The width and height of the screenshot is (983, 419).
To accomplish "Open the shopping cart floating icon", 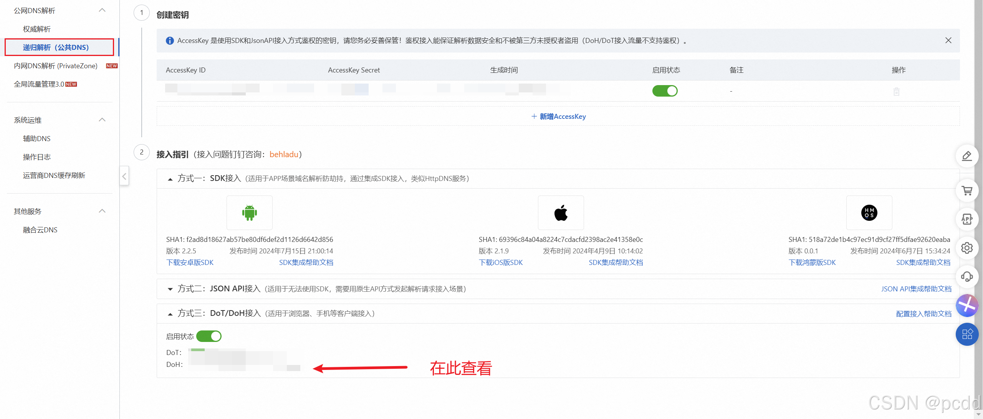I will (966, 191).
